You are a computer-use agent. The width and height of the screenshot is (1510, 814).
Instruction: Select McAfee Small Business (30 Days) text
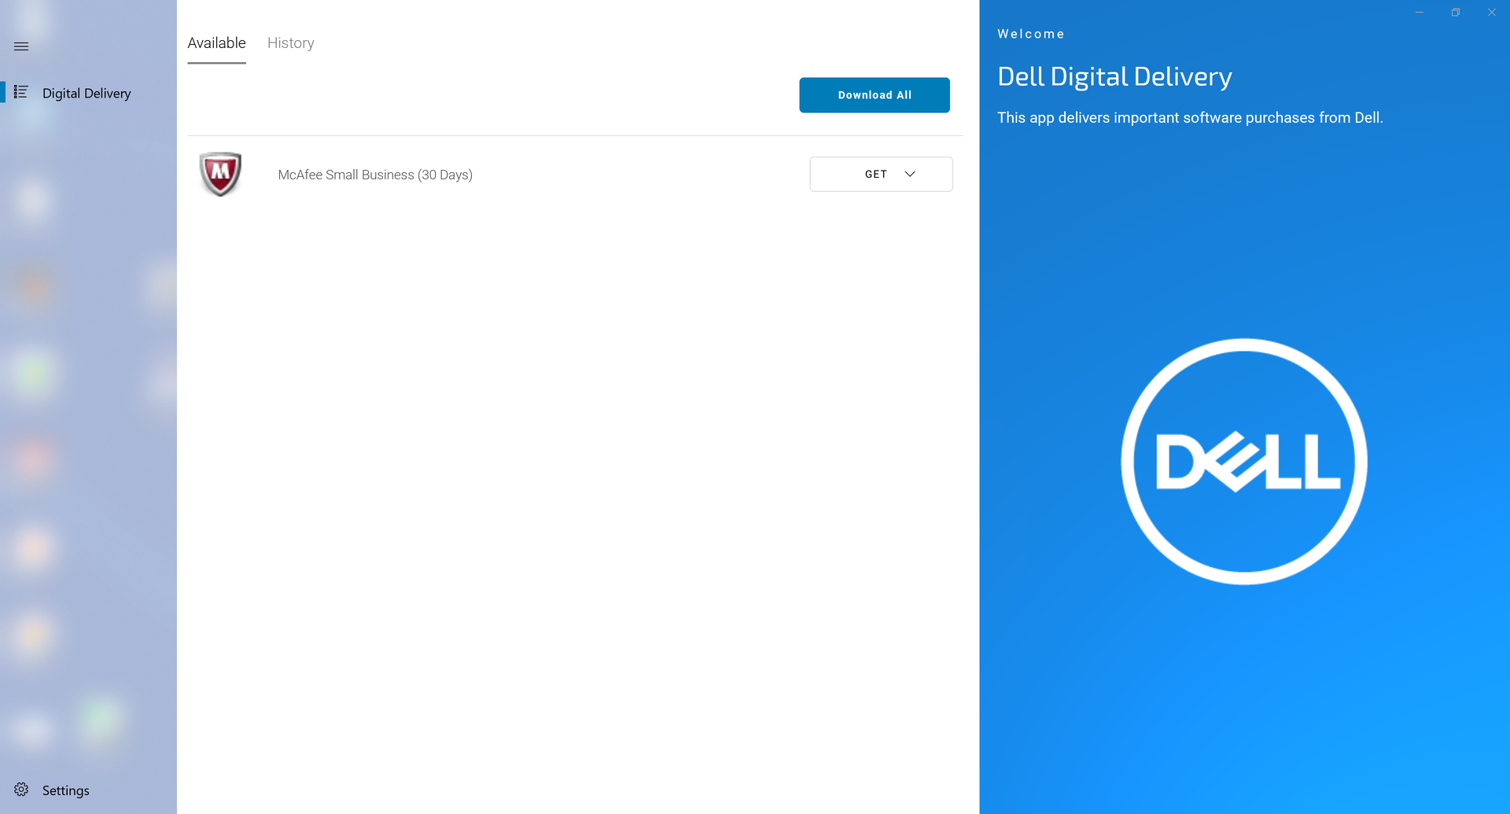[375, 175]
